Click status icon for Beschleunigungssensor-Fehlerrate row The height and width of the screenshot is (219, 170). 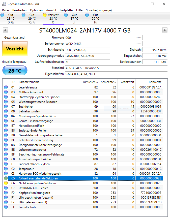[6, 154]
